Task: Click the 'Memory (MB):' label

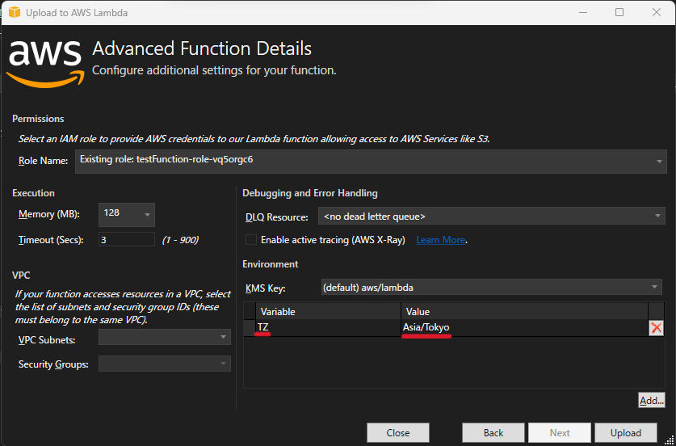Action: tap(49, 214)
